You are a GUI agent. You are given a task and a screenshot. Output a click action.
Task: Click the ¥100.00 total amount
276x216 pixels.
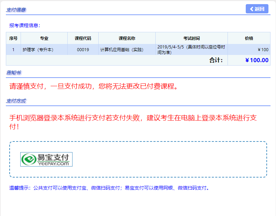pyautogui.click(x=256, y=60)
